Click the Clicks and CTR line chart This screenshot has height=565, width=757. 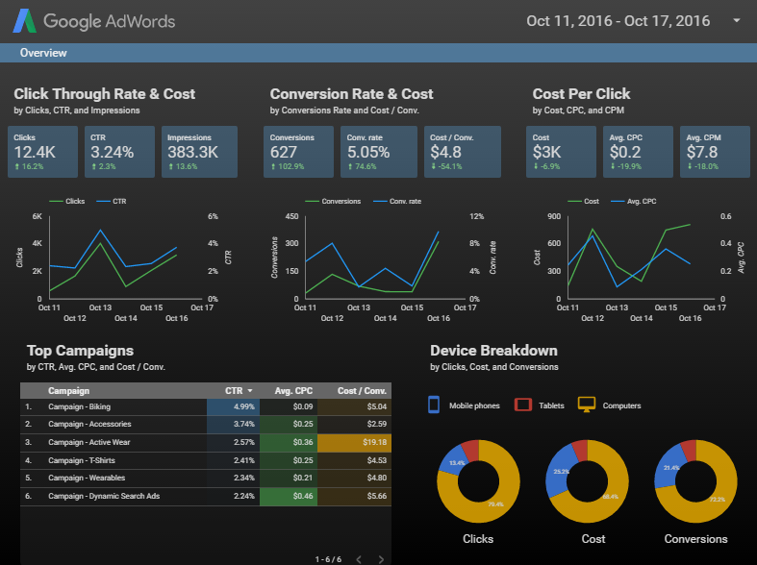tap(125, 258)
